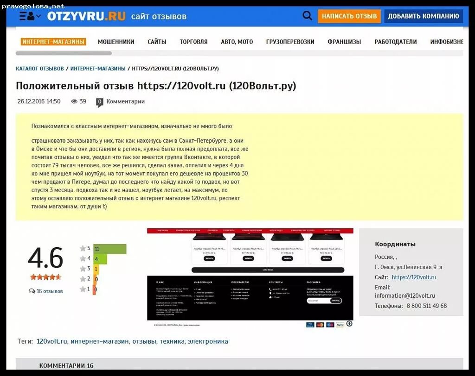Open the 16 отзывов link
Screen dimensions: 475x376
[x=46, y=291]
